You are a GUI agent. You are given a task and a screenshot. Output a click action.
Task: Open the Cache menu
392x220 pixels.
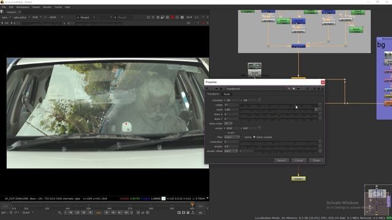58,7
